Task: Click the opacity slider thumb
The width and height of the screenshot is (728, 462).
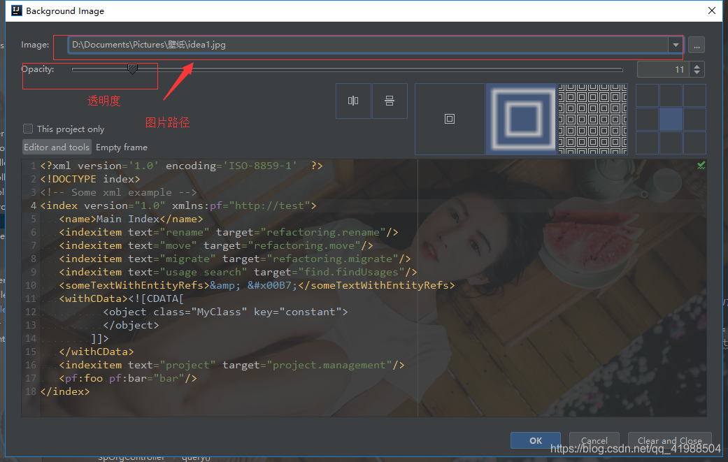Action: [132, 69]
